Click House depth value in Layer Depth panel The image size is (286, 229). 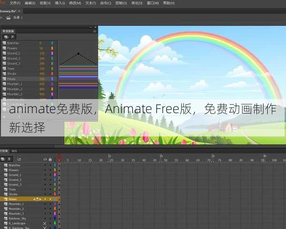pyautogui.click(x=42, y=79)
